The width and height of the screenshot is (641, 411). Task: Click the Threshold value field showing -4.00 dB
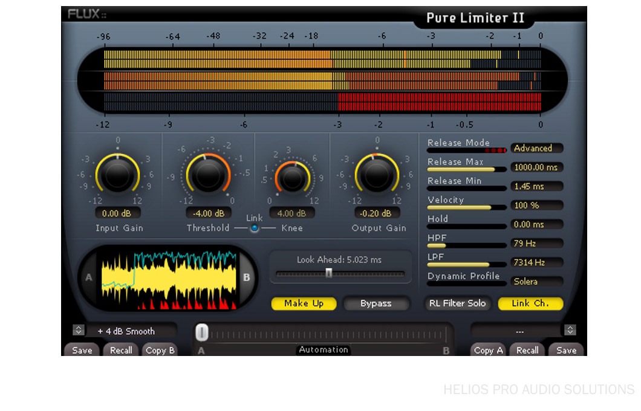(x=207, y=213)
